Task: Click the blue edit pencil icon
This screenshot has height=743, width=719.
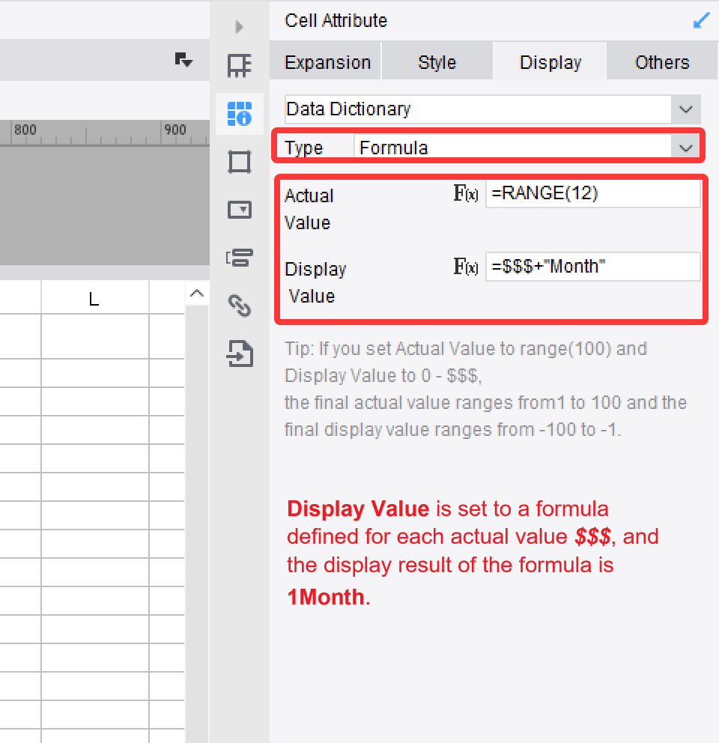Action: 701,20
